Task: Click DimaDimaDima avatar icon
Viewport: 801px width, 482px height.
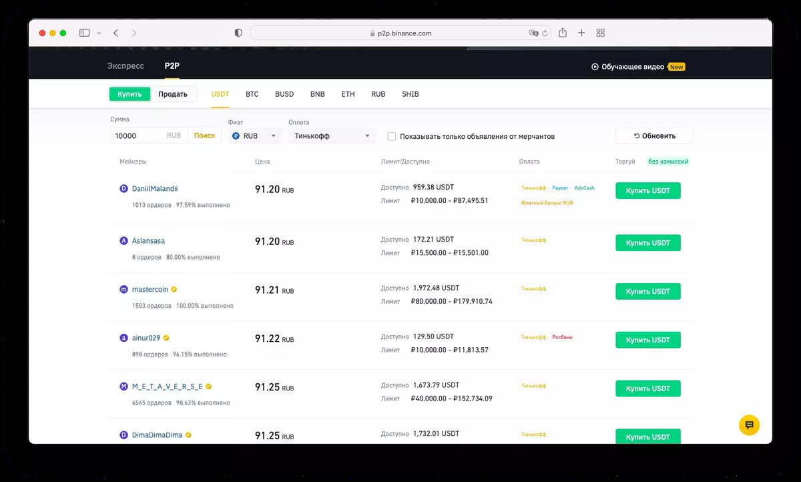Action: [x=123, y=435]
